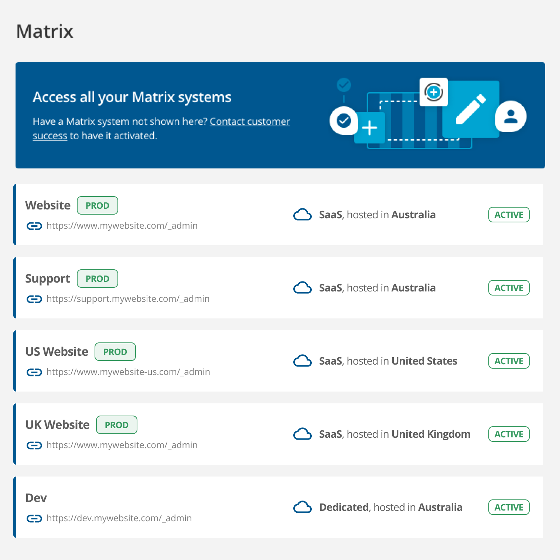Open the admin URL under UK Website
This screenshot has height=560, width=560.
pos(122,445)
